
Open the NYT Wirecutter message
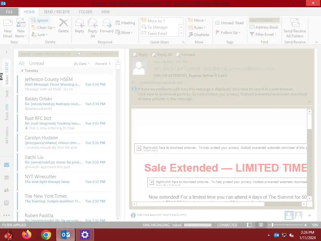point(65,181)
